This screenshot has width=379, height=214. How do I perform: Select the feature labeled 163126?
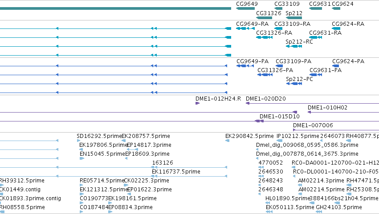(163, 163)
